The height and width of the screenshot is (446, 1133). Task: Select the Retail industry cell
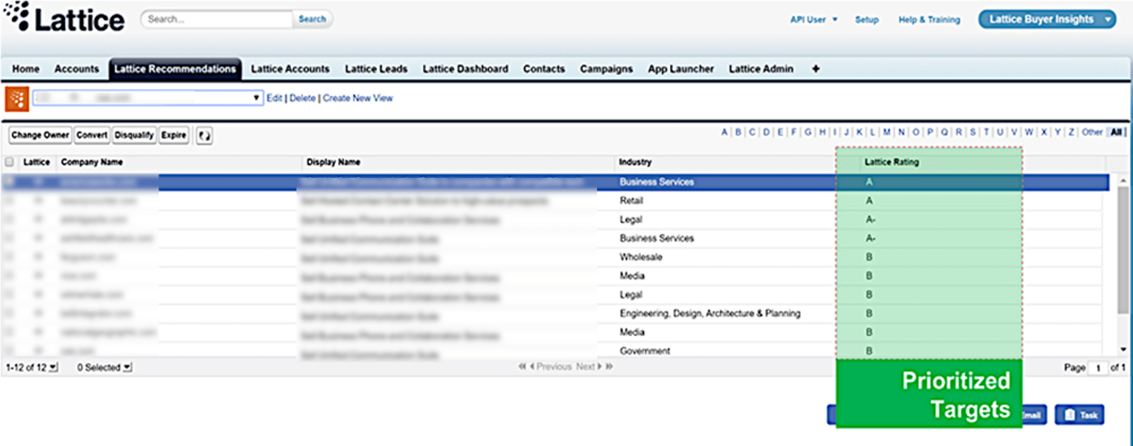coord(632,201)
